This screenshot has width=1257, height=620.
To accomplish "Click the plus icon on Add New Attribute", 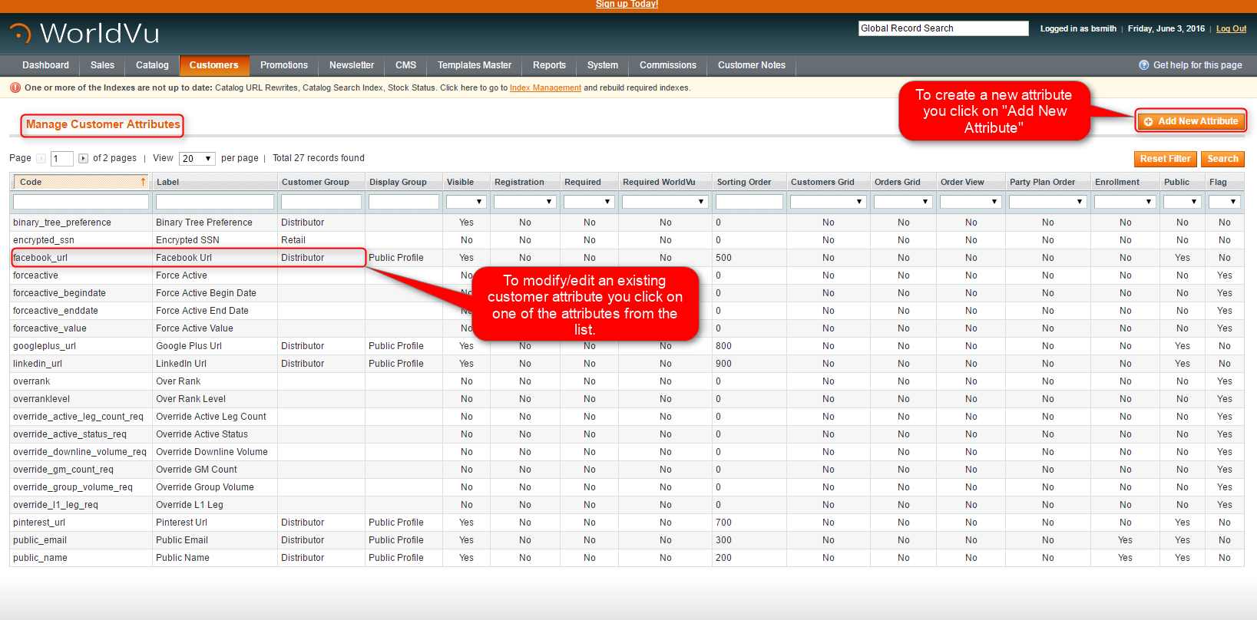I will pyautogui.click(x=1148, y=121).
